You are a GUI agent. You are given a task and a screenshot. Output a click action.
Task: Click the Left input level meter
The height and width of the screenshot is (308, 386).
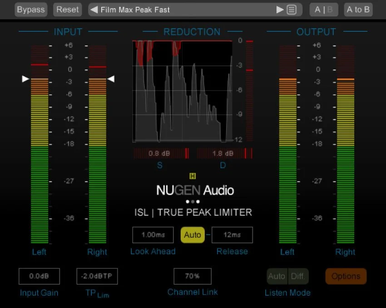[x=40, y=144]
